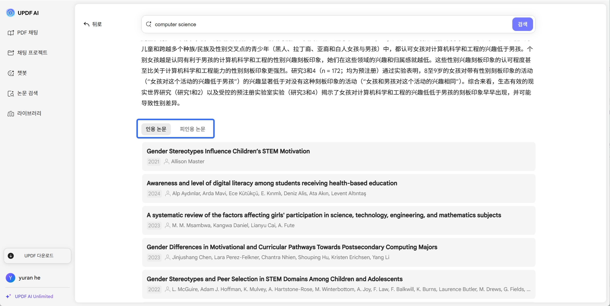Open the PDF 채팅 sidebar item
Screen dimensions: 610x306
point(23,33)
